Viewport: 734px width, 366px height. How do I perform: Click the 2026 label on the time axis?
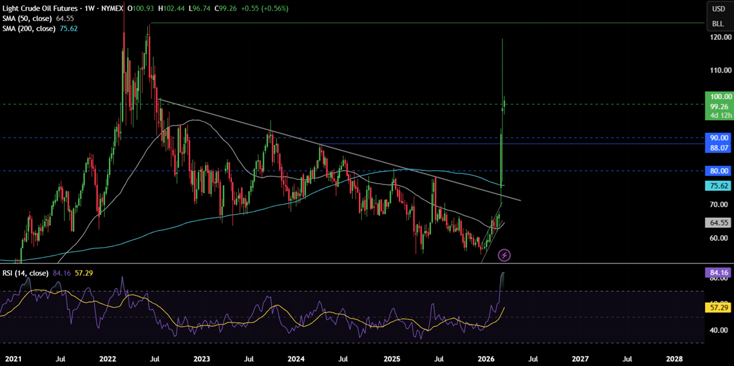click(486, 359)
